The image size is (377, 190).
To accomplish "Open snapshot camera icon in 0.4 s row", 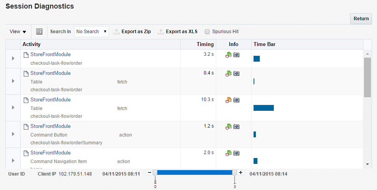I will pyautogui.click(x=236, y=74).
